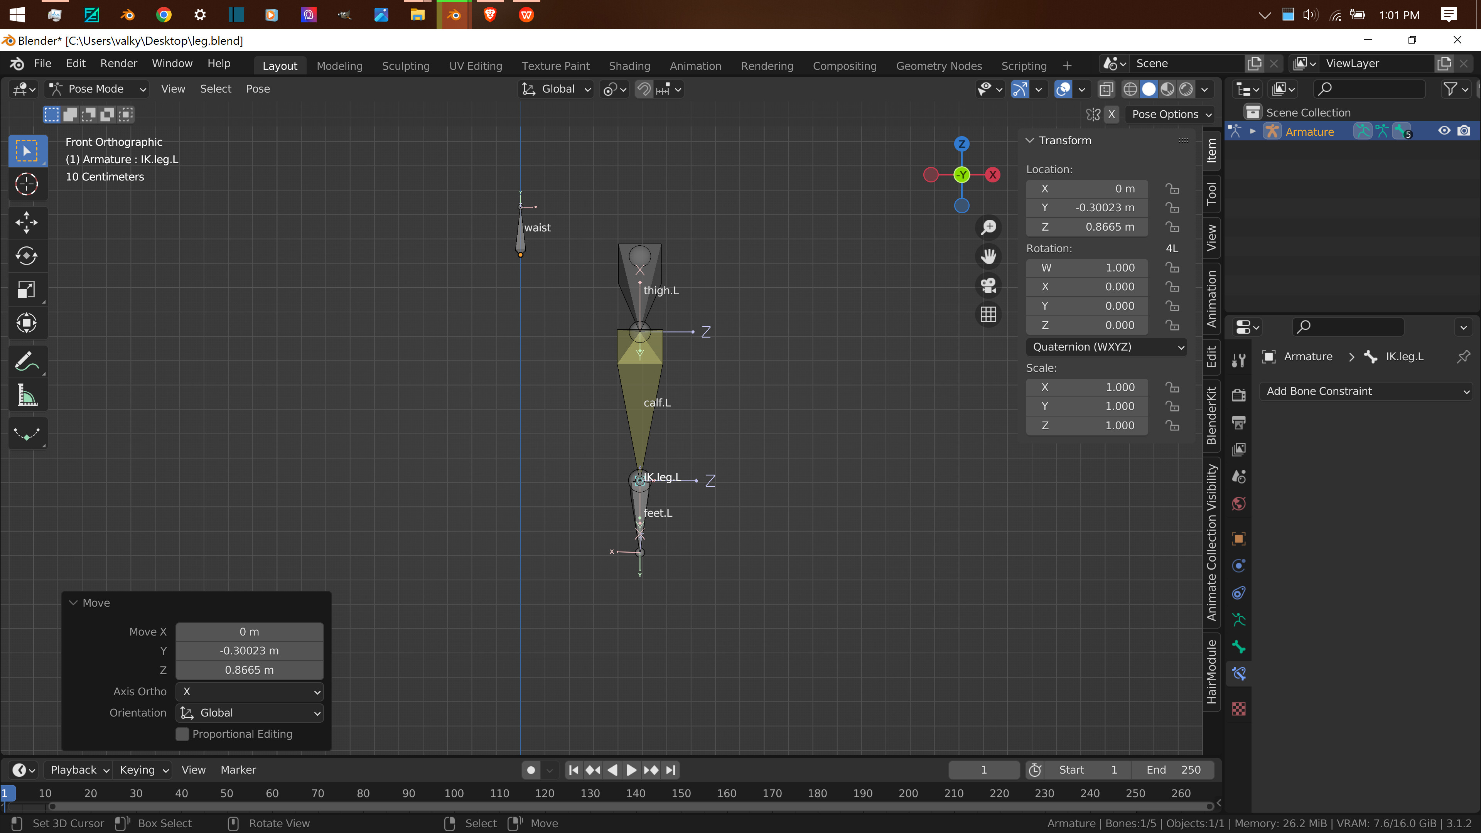The height and width of the screenshot is (833, 1481).
Task: Open Texture properties tab
Action: pyautogui.click(x=1239, y=708)
